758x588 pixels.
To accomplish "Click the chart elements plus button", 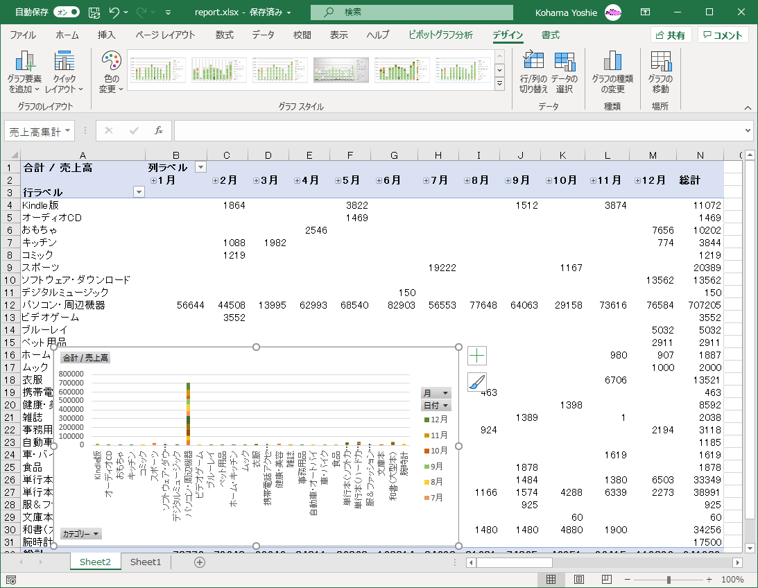I will [477, 356].
